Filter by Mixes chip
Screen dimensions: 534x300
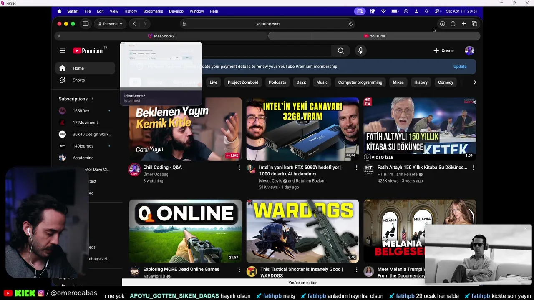tap(398, 82)
